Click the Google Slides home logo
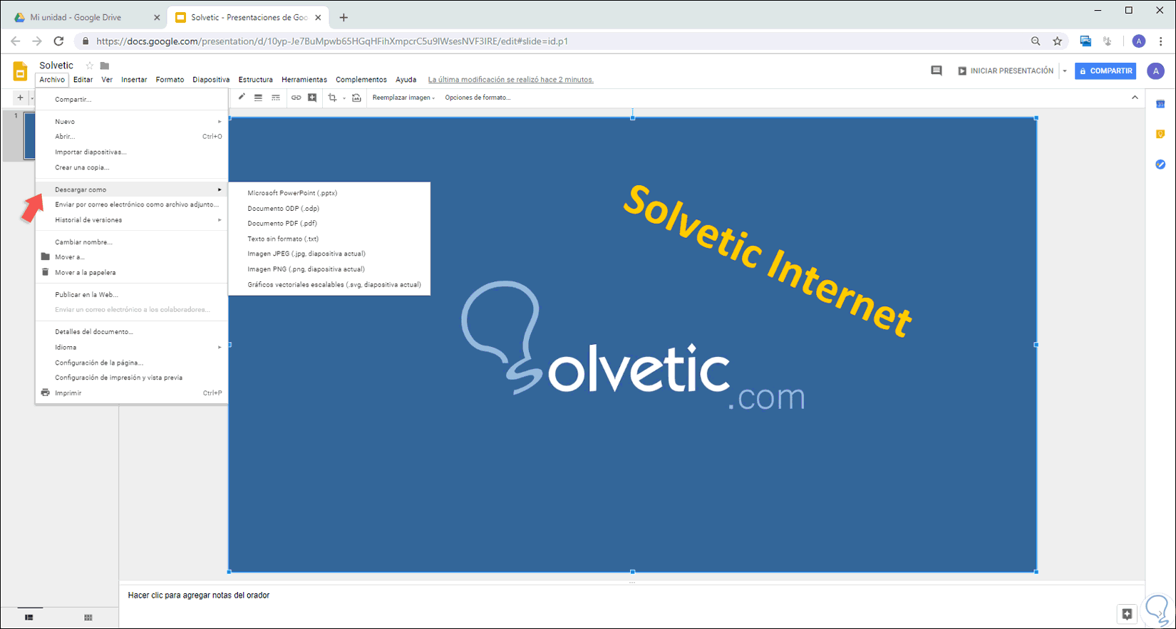The image size is (1176, 629). point(20,71)
